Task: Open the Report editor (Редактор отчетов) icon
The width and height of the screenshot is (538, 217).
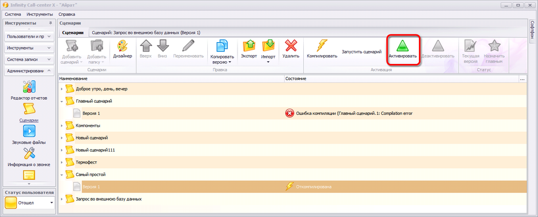Action: [29, 86]
